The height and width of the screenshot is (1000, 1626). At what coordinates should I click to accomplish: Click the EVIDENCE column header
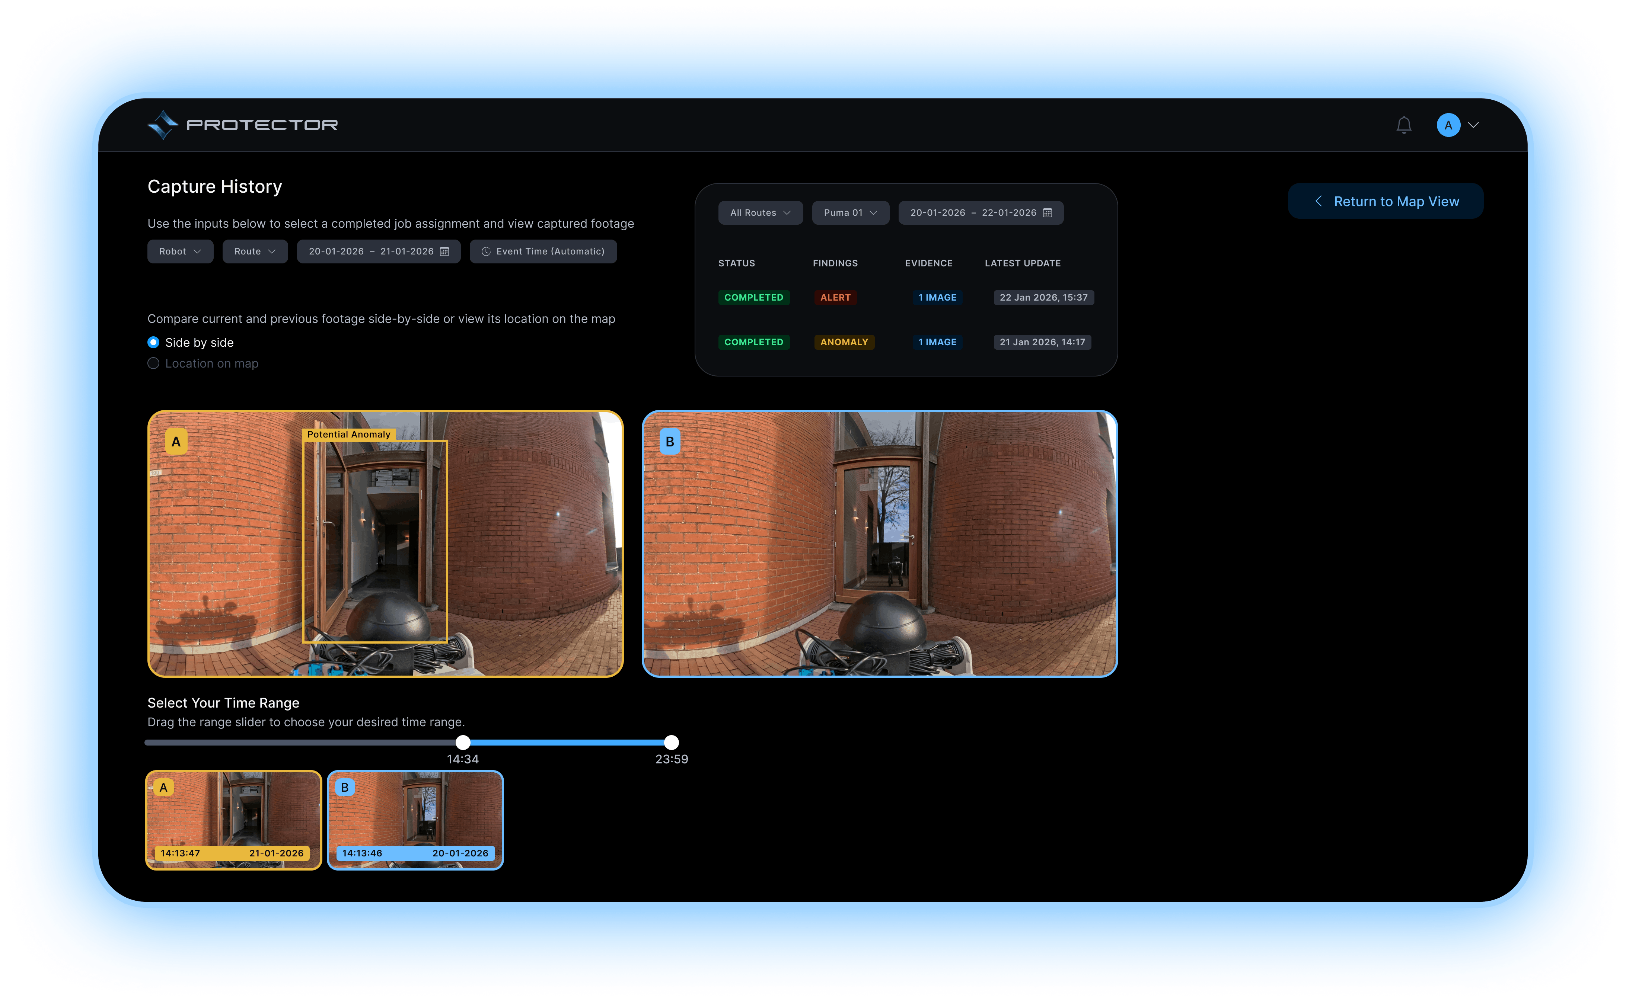click(929, 263)
